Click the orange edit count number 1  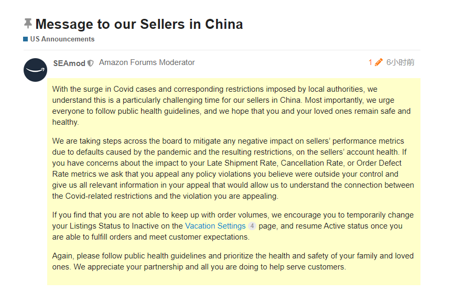(370, 62)
